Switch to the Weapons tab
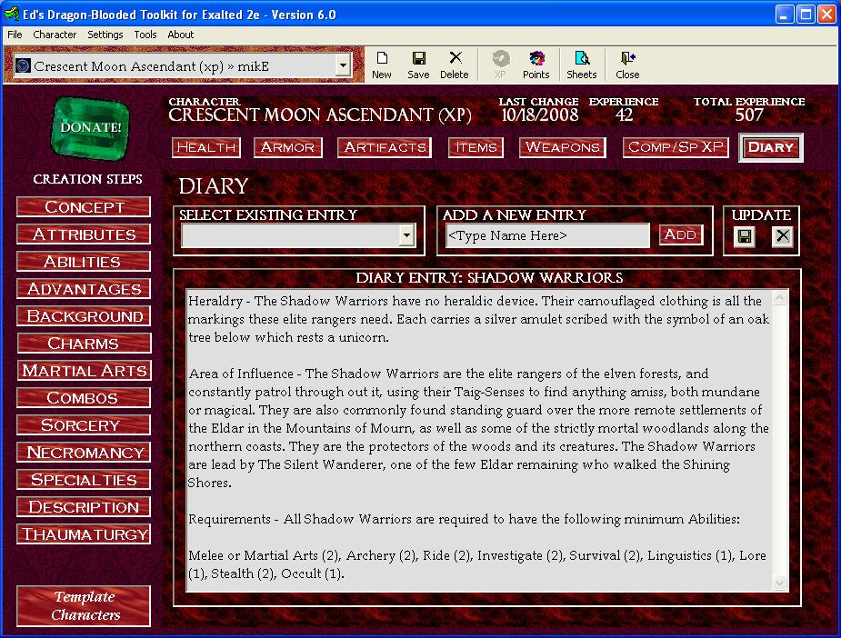 pos(563,147)
